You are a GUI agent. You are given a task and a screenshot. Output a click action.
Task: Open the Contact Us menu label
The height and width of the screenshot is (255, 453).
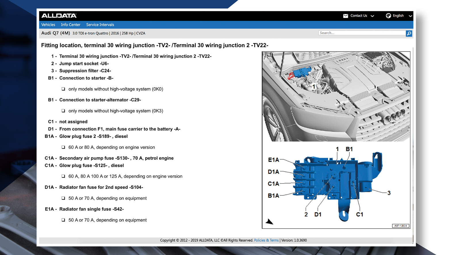click(x=359, y=16)
